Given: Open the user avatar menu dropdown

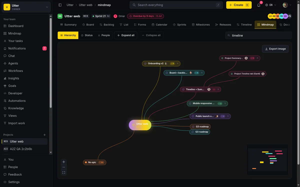Looking at the screenshot, I should (287, 5).
